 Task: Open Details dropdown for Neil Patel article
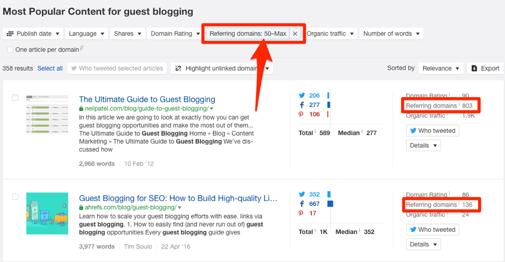(x=423, y=146)
